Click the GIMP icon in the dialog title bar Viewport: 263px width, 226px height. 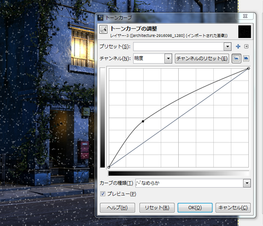point(100,17)
